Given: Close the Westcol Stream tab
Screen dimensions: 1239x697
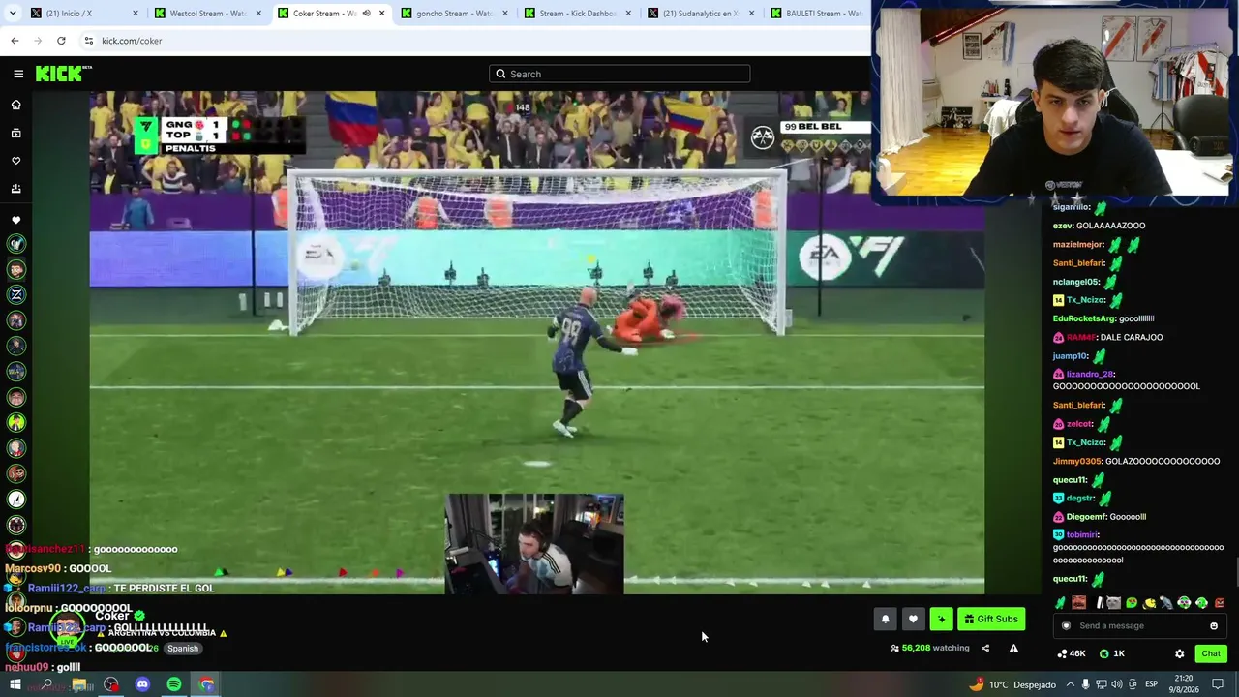Looking at the screenshot, I should (x=258, y=14).
